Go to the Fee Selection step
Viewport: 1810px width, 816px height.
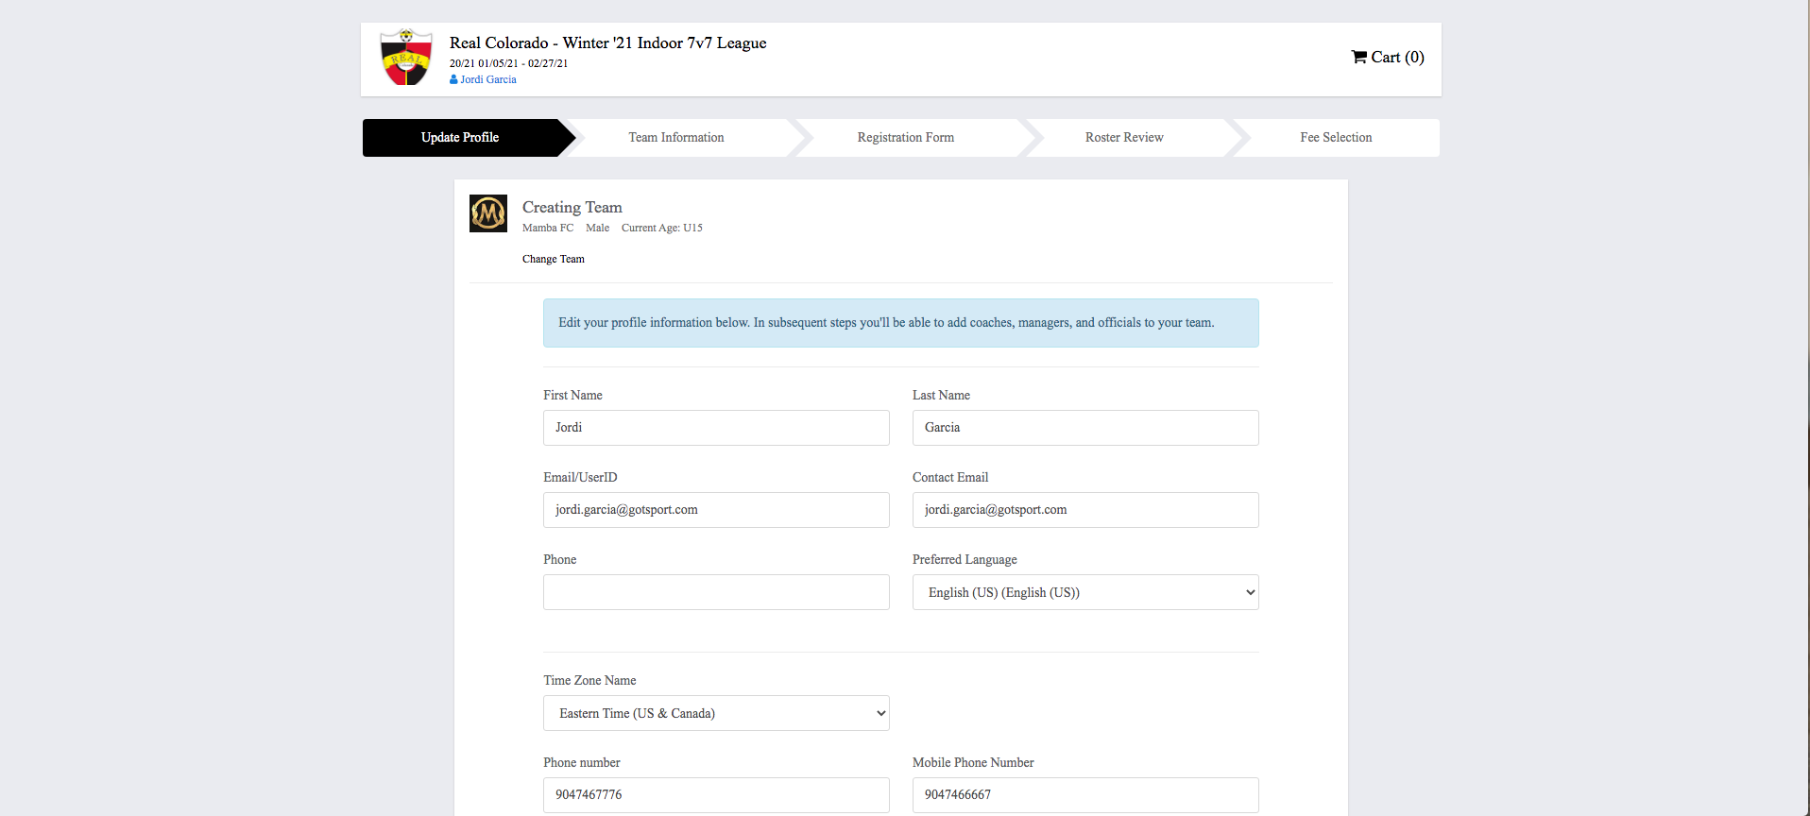click(x=1336, y=138)
